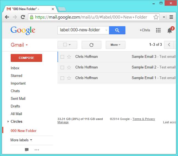
Task: Show hidden extensions via the chevron icon
Action: [x=164, y=17]
